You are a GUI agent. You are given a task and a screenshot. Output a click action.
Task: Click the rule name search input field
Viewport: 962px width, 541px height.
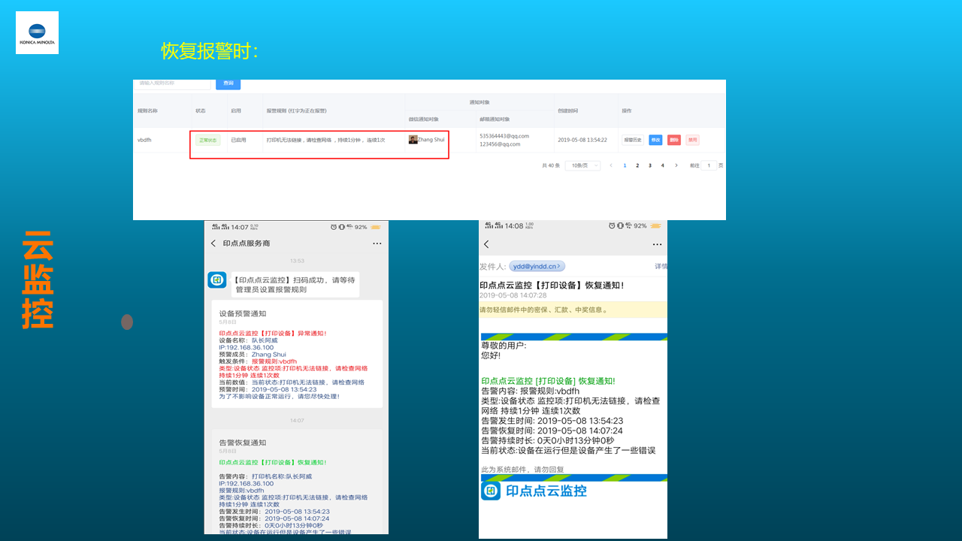173,83
